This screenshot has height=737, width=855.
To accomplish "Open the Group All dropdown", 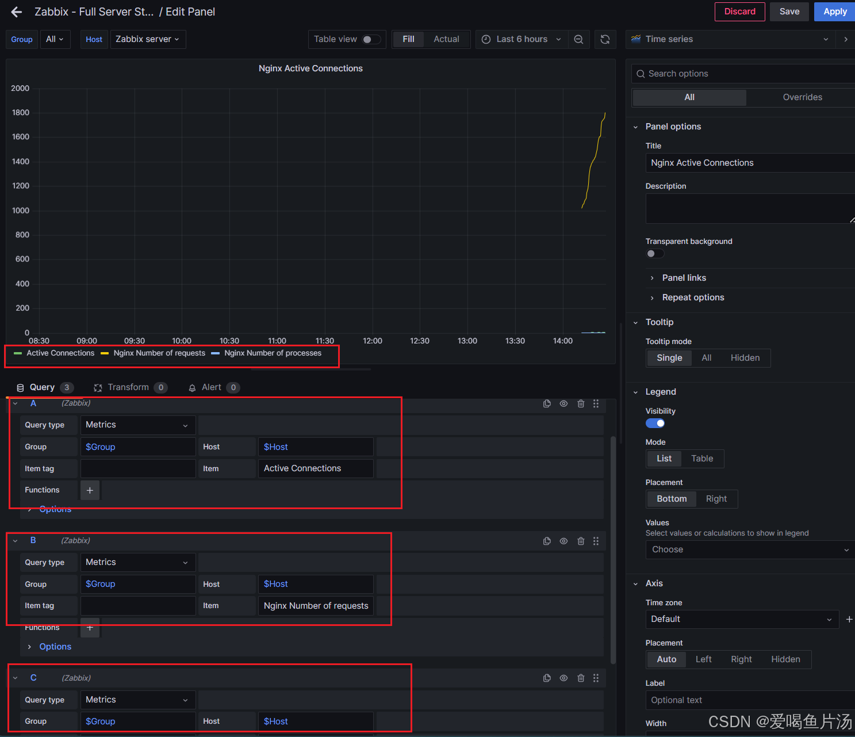I will click(55, 39).
